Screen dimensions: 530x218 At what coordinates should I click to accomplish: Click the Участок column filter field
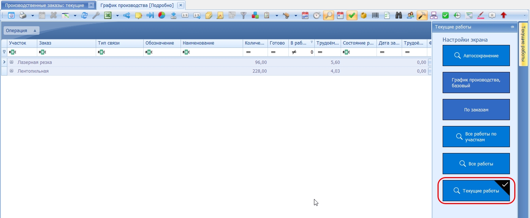coord(22,52)
